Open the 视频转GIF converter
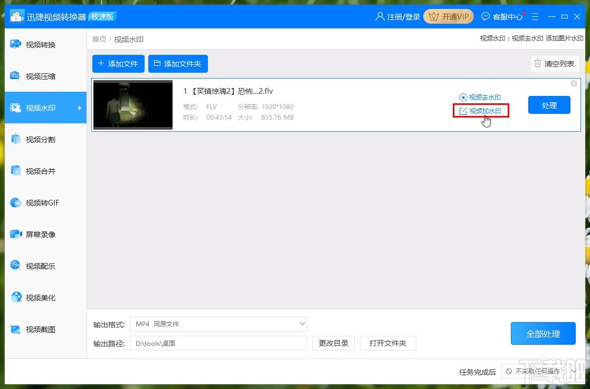 click(45, 202)
